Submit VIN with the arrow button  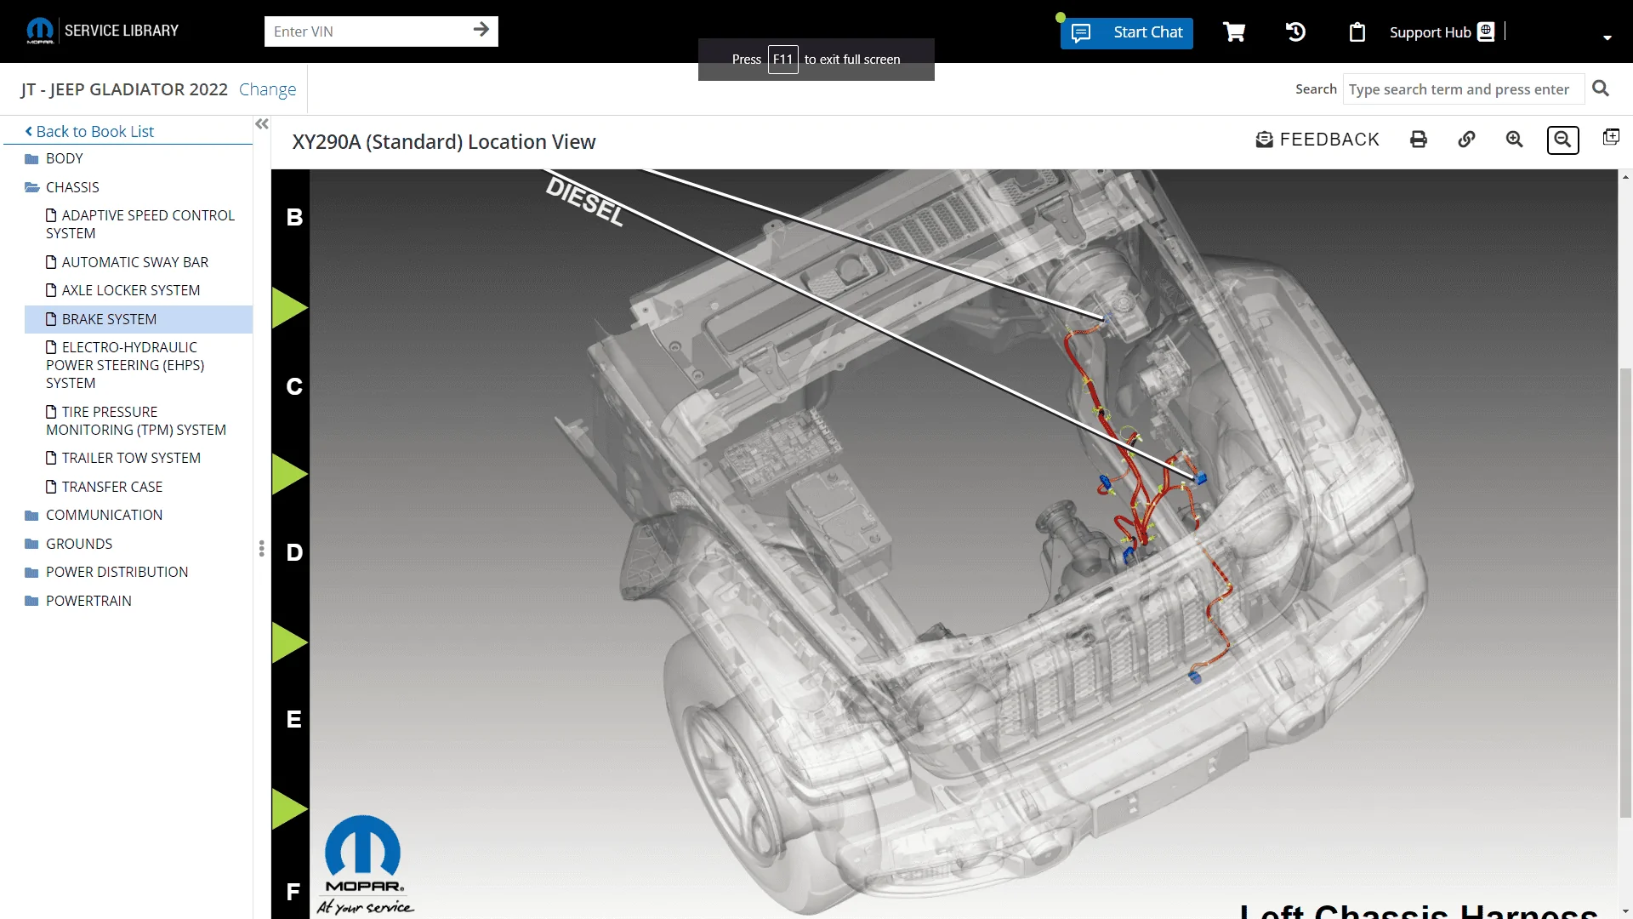tap(481, 30)
